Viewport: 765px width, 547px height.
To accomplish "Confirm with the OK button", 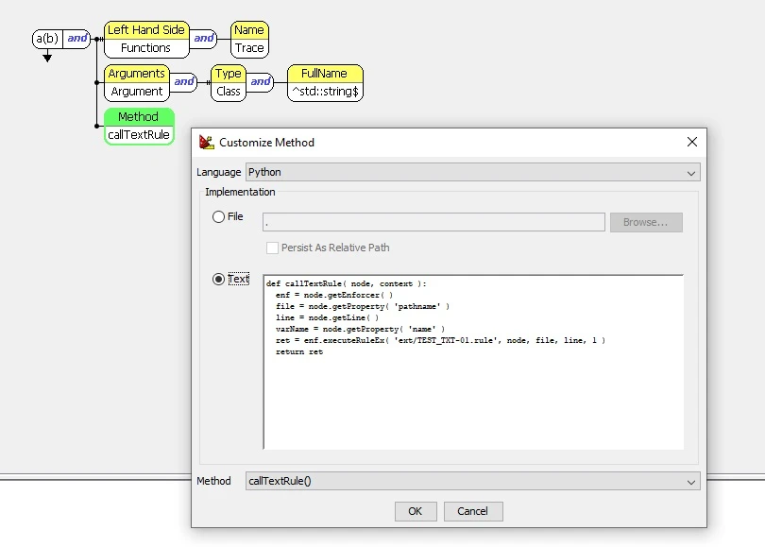I will (x=416, y=511).
